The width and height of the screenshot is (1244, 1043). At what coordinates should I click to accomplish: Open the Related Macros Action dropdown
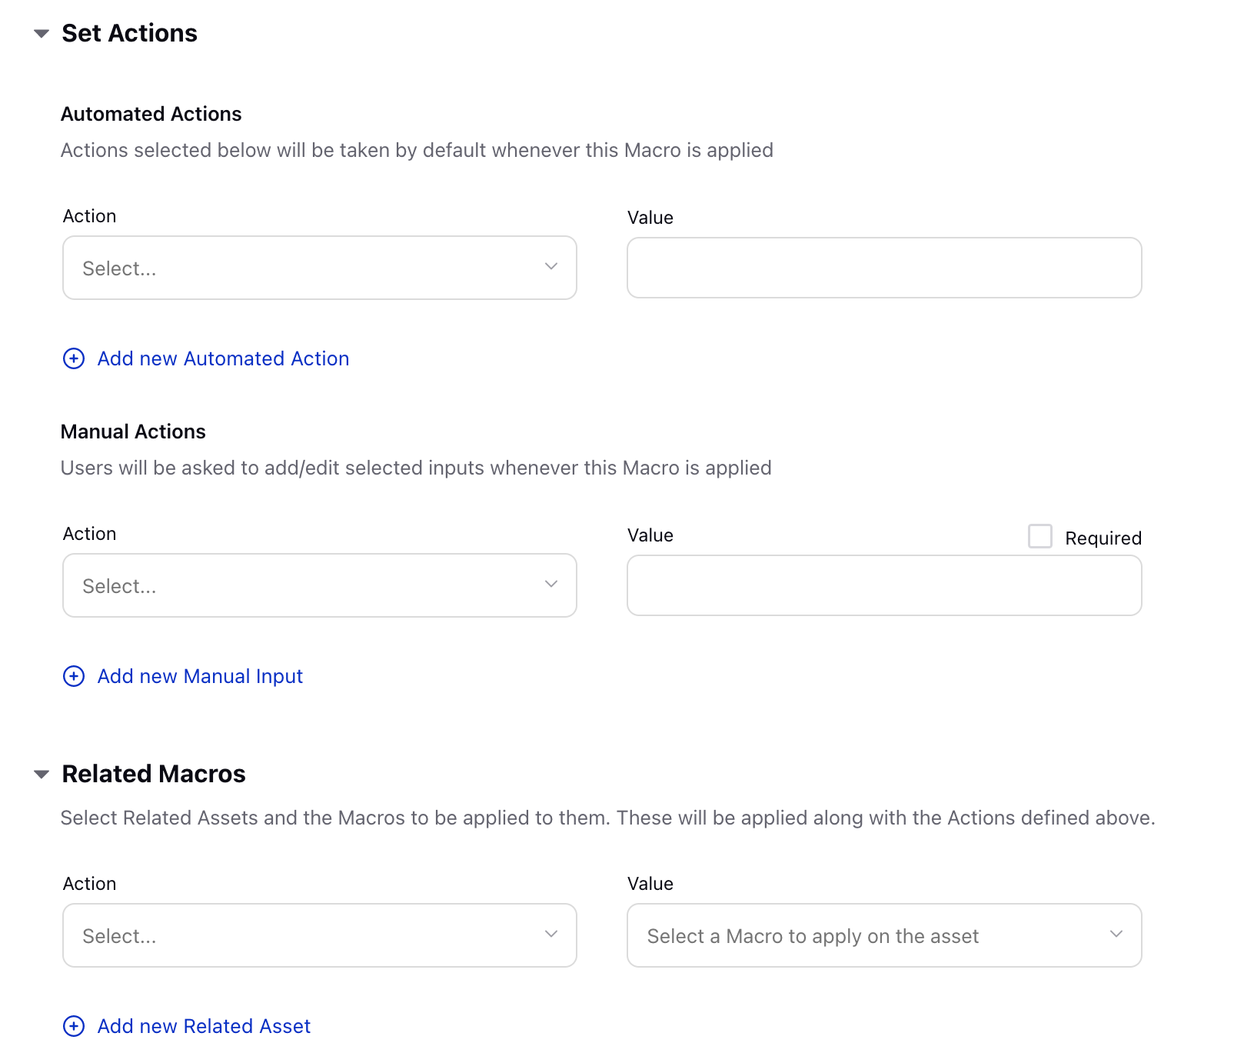pyautogui.click(x=320, y=935)
